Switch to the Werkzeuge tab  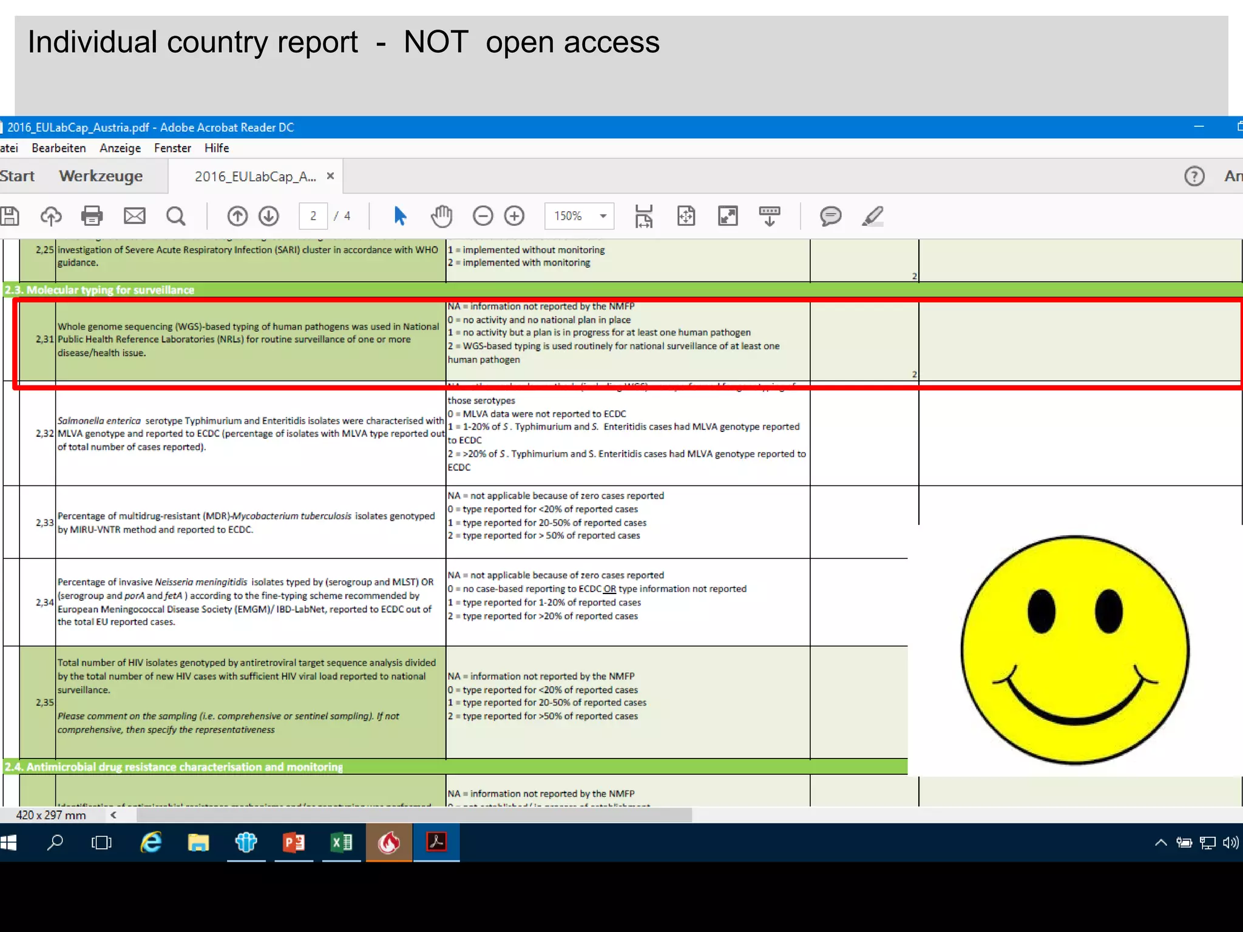[101, 176]
